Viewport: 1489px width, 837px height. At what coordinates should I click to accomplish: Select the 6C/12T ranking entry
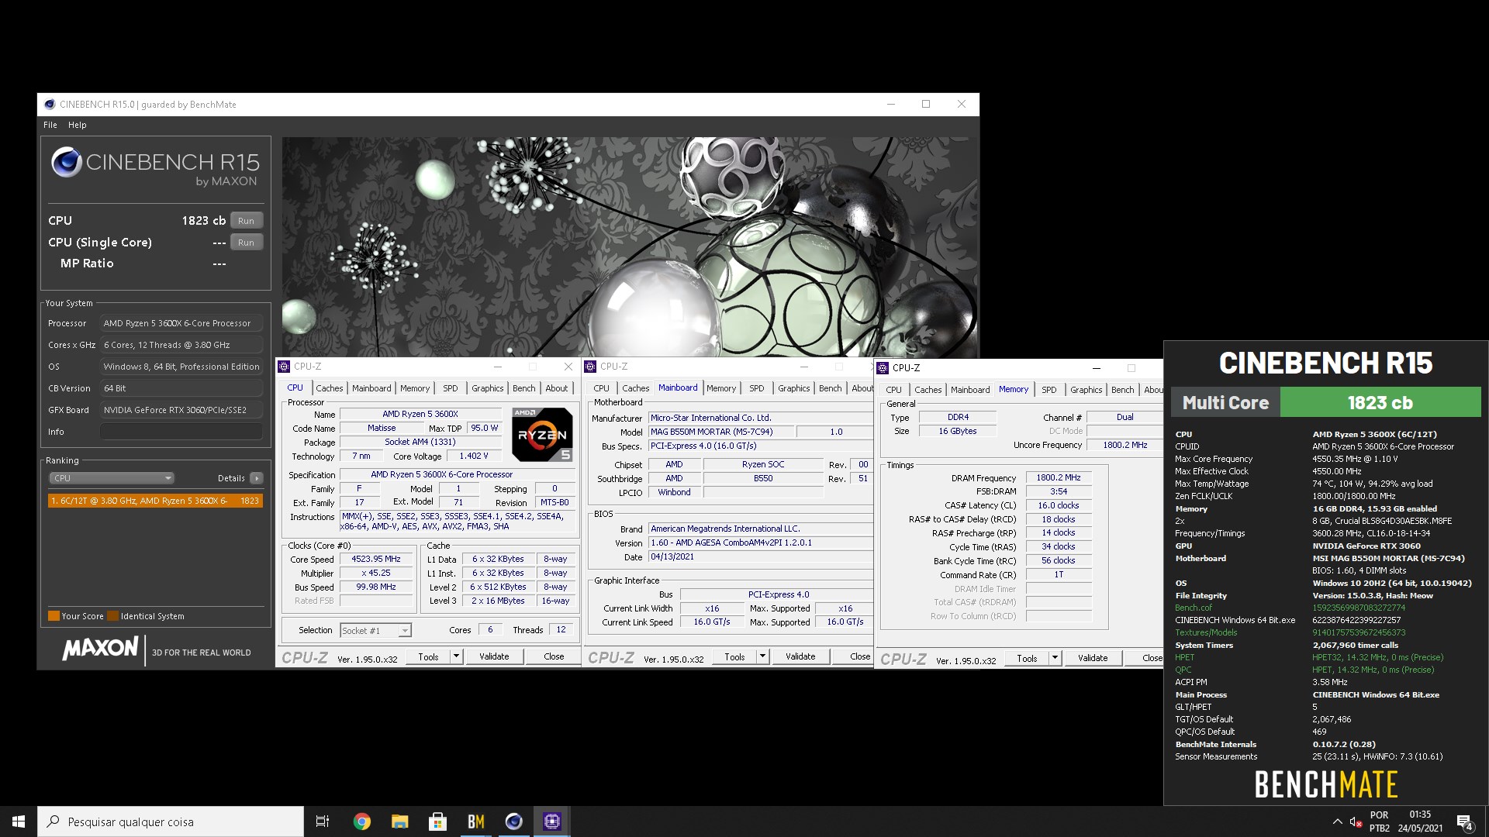click(155, 501)
